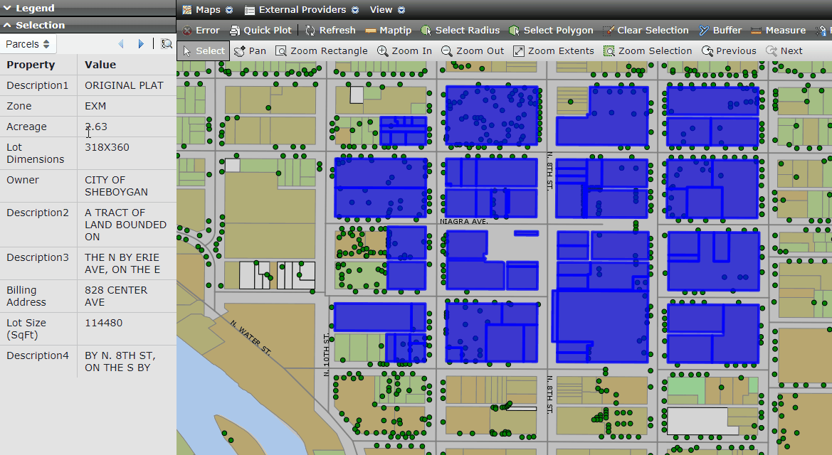Click Zoom Extents
This screenshot has height=455, width=832.
(554, 50)
